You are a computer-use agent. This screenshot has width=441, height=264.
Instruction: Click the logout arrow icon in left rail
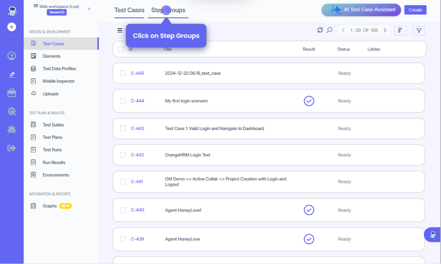(12, 148)
